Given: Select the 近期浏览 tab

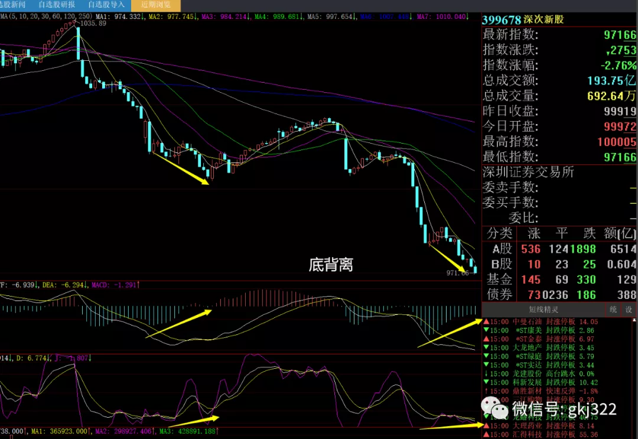Looking at the screenshot, I should tap(156, 4).
